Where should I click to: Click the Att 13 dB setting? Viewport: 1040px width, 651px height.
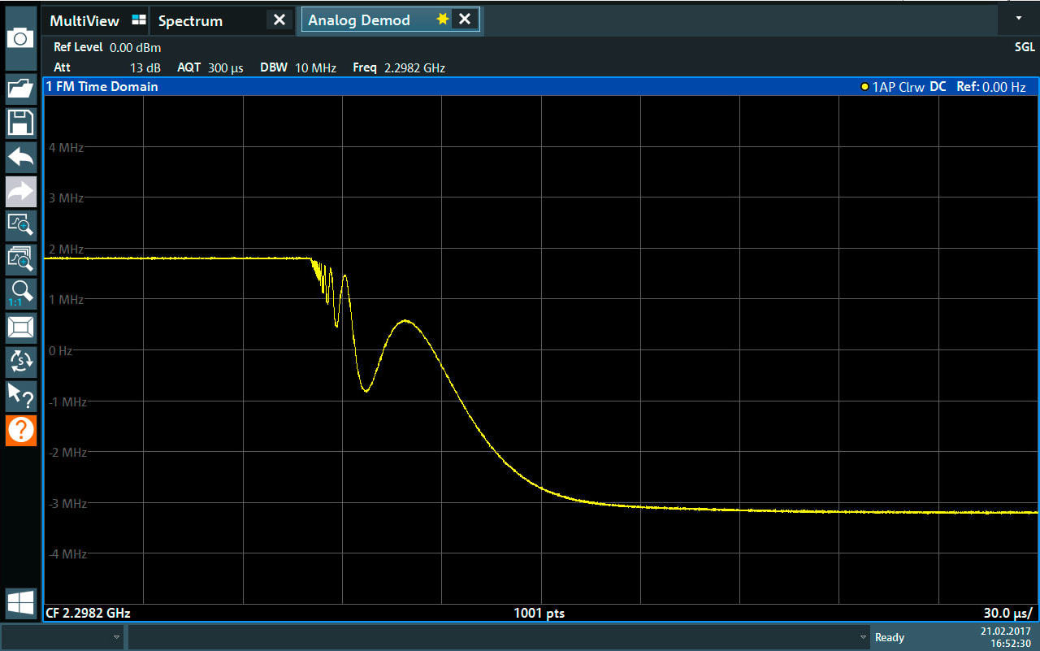(107, 68)
